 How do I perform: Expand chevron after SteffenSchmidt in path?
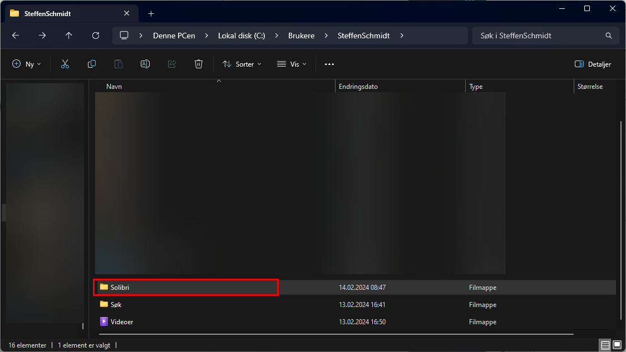(402, 36)
